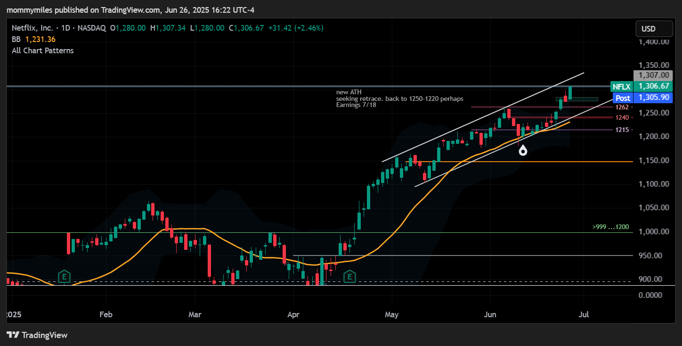682x346 pixels.
Task: Click the 1,000.00 price scale value
Action: (x=654, y=232)
